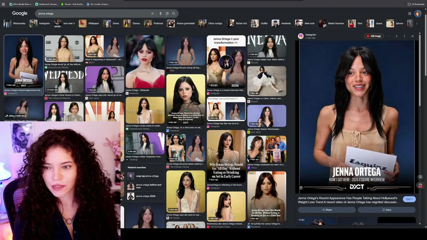
Task: Select the New look filter chip
Action: click(x=305, y=23)
